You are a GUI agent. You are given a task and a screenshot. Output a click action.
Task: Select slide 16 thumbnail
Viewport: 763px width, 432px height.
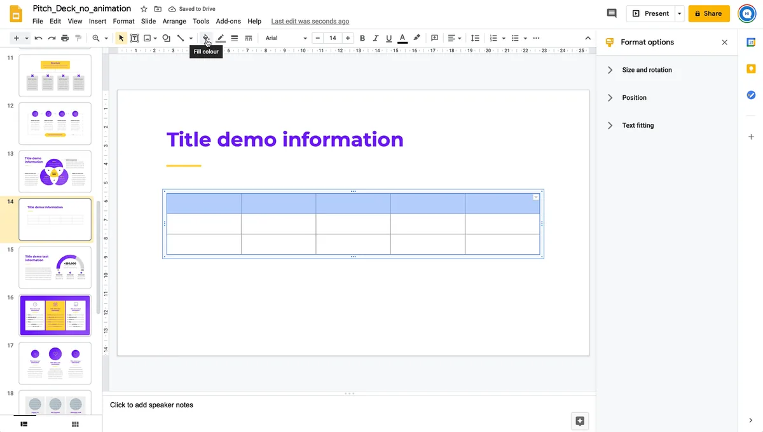tap(55, 314)
